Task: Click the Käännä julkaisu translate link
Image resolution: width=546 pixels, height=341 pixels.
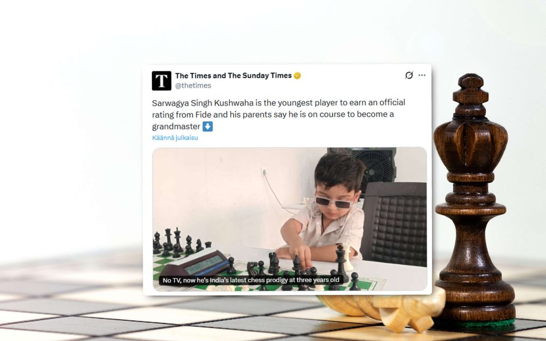Action: click(x=175, y=138)
